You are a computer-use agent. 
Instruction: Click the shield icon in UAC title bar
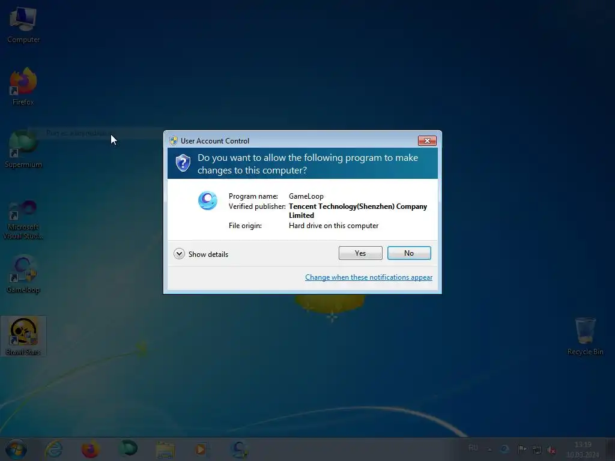click(174, 140)
